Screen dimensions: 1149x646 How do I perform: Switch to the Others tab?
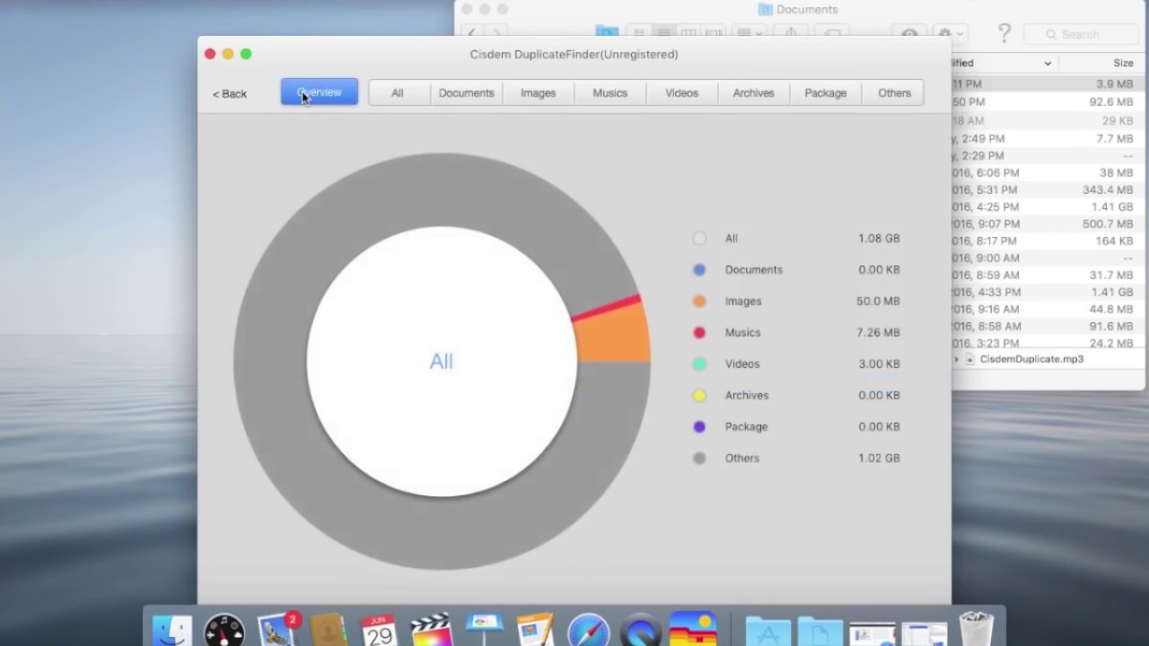click(894, 93)
